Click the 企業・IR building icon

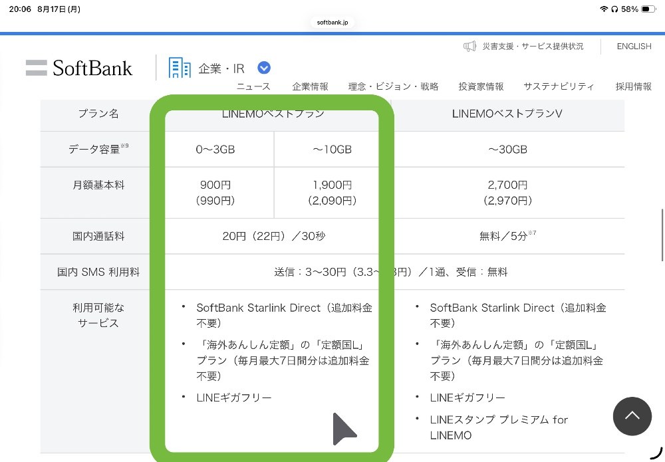[180, 68]
